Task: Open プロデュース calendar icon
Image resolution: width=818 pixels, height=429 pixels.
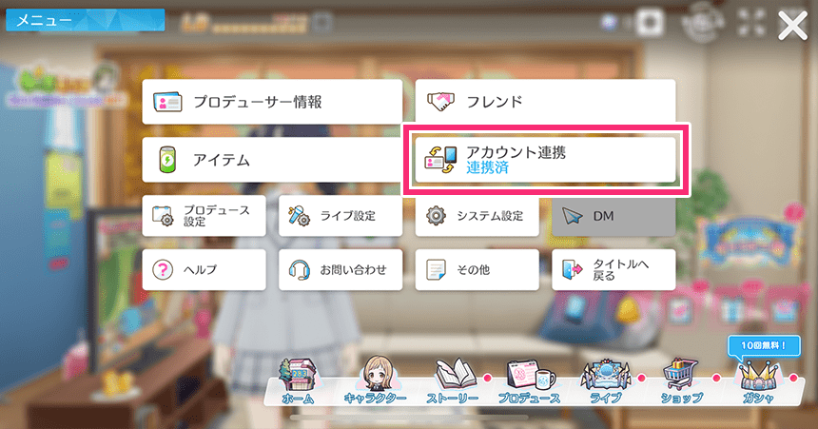Action: [x=529, y=381]
